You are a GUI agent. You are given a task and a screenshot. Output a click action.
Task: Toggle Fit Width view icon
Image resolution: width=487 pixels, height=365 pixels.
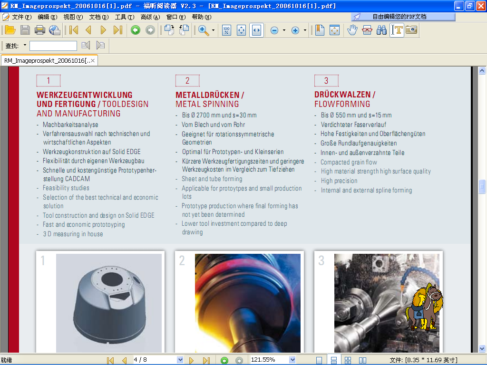click(x=256, y=30)
